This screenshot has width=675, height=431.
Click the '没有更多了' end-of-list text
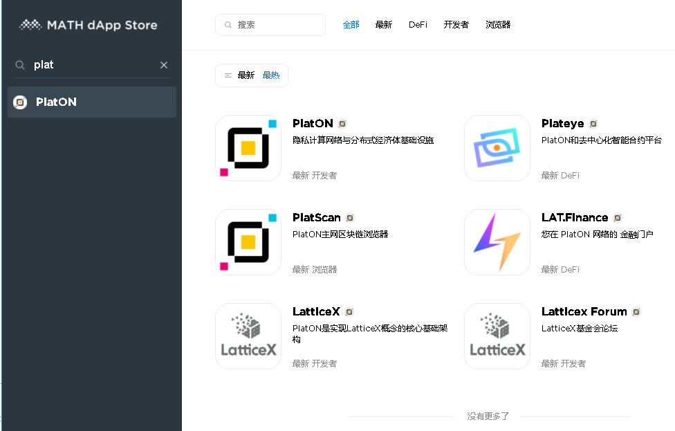point(488,416)
